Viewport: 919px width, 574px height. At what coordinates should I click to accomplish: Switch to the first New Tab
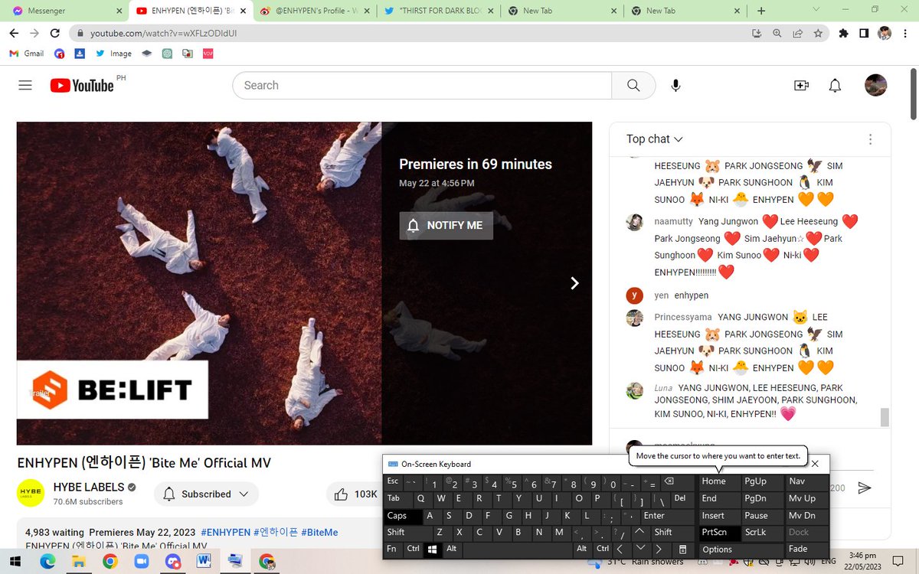click(563, 11)
